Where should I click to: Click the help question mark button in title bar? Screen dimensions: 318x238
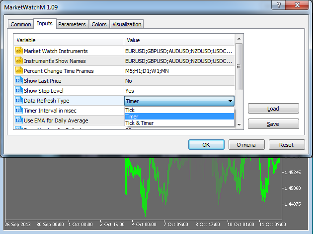tap(278, 5)
